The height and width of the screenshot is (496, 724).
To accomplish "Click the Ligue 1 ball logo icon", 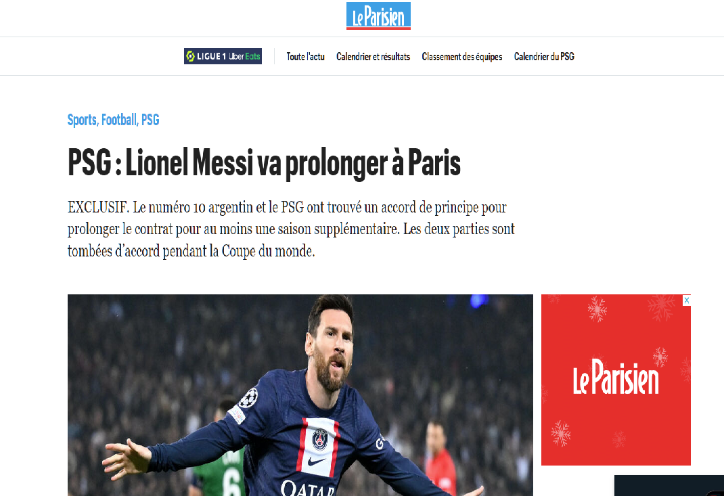I will 190,56.
